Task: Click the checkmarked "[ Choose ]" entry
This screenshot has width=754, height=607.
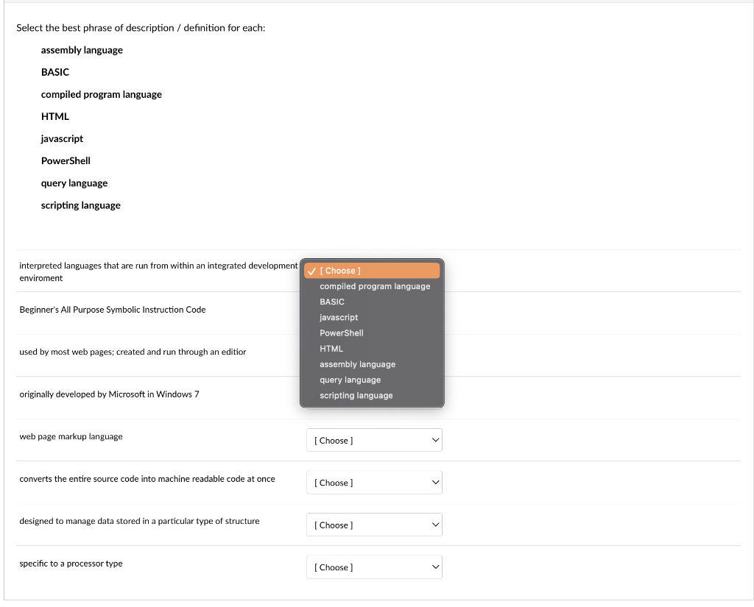Action: click(x=372, y=270)
